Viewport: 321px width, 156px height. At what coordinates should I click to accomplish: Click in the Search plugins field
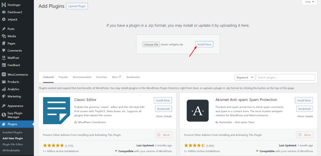pos(286,77)
